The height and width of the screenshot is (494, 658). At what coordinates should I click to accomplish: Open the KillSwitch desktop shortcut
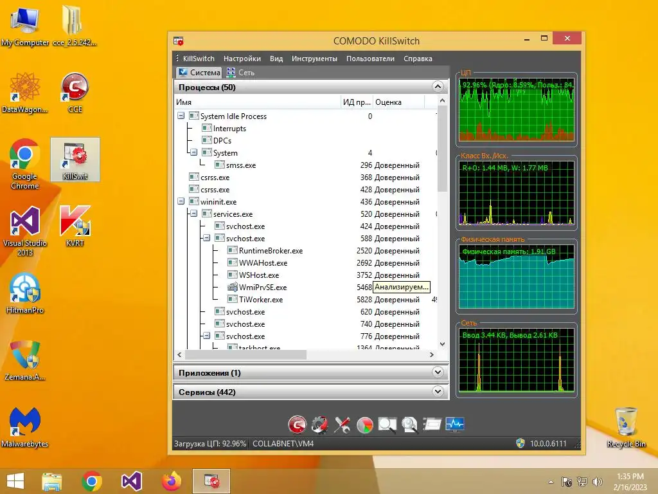point(75,160)
